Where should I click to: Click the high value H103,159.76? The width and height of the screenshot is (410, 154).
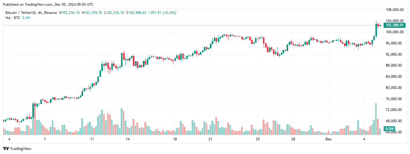(92, 13)
